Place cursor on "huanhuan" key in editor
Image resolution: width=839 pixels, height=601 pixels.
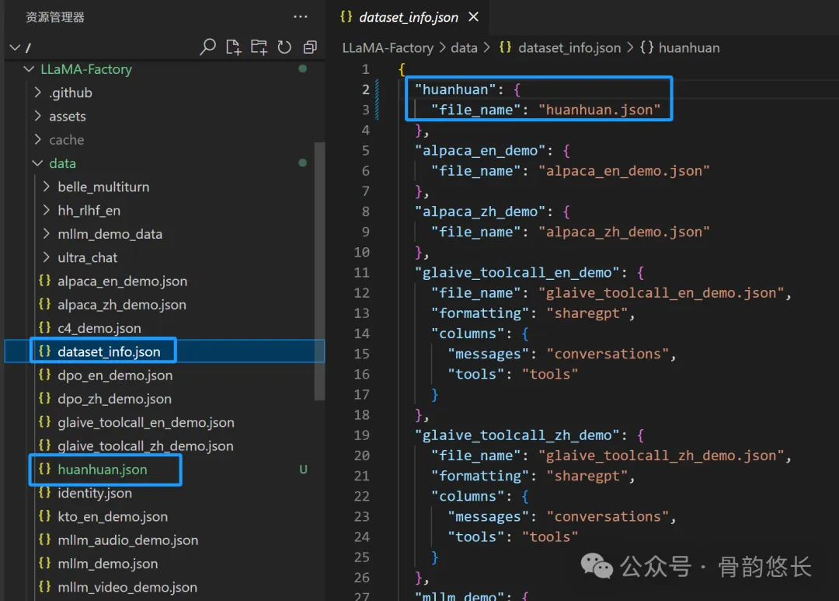tap(455, 89)
